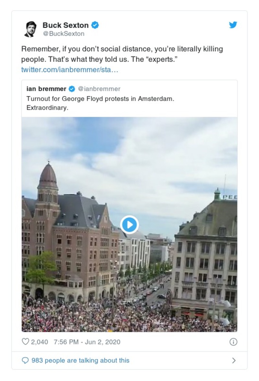
Task: Like the tweet with heart icon
Action: (25, 342)
